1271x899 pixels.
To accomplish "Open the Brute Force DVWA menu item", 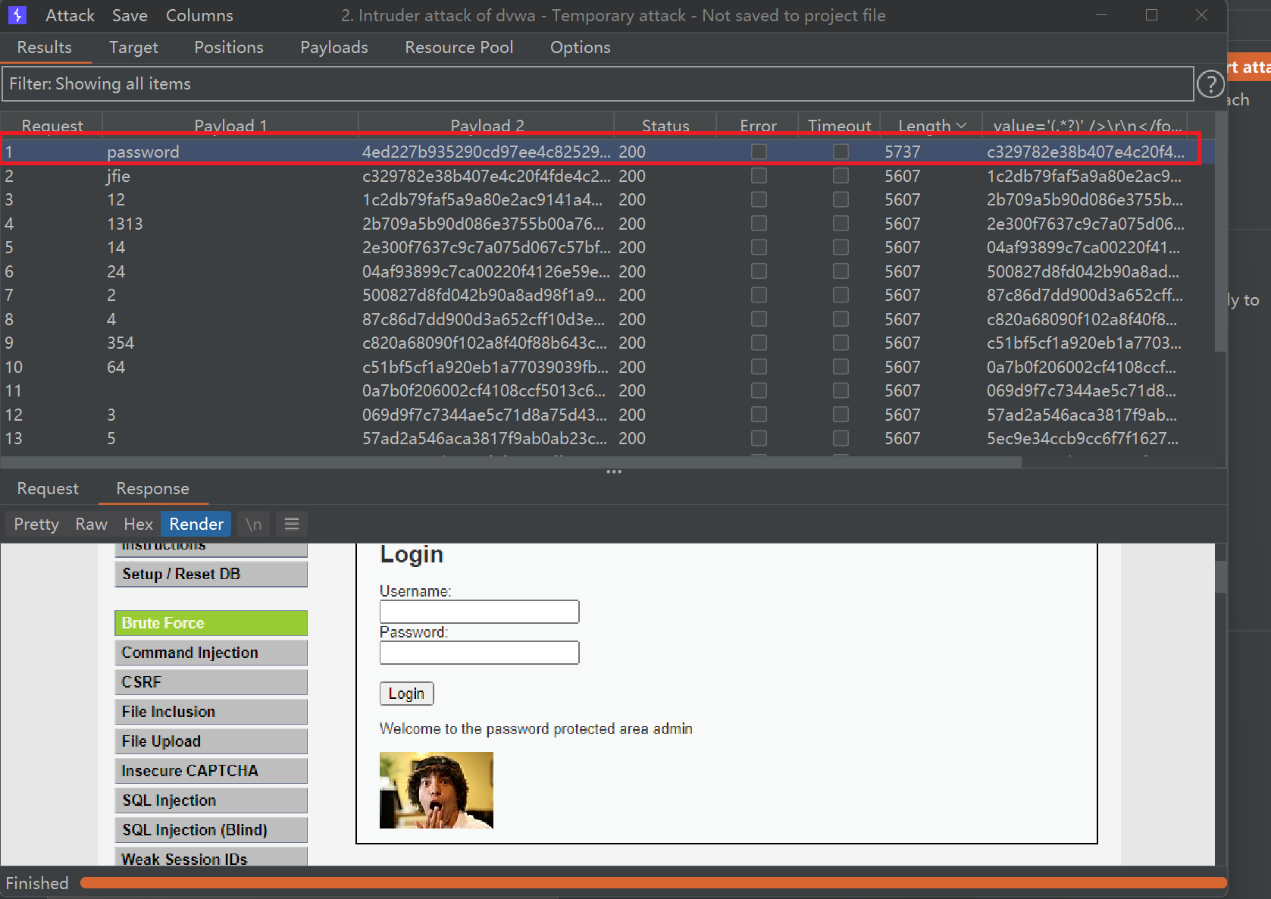I will 211,623.
